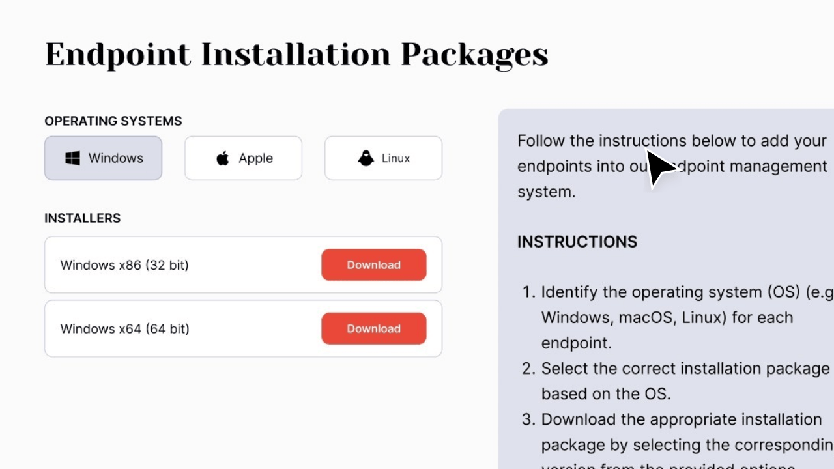This screenshot has width=834, height=469.
Task: Select the Windows operating system option
Action: [x=103, y=158]
